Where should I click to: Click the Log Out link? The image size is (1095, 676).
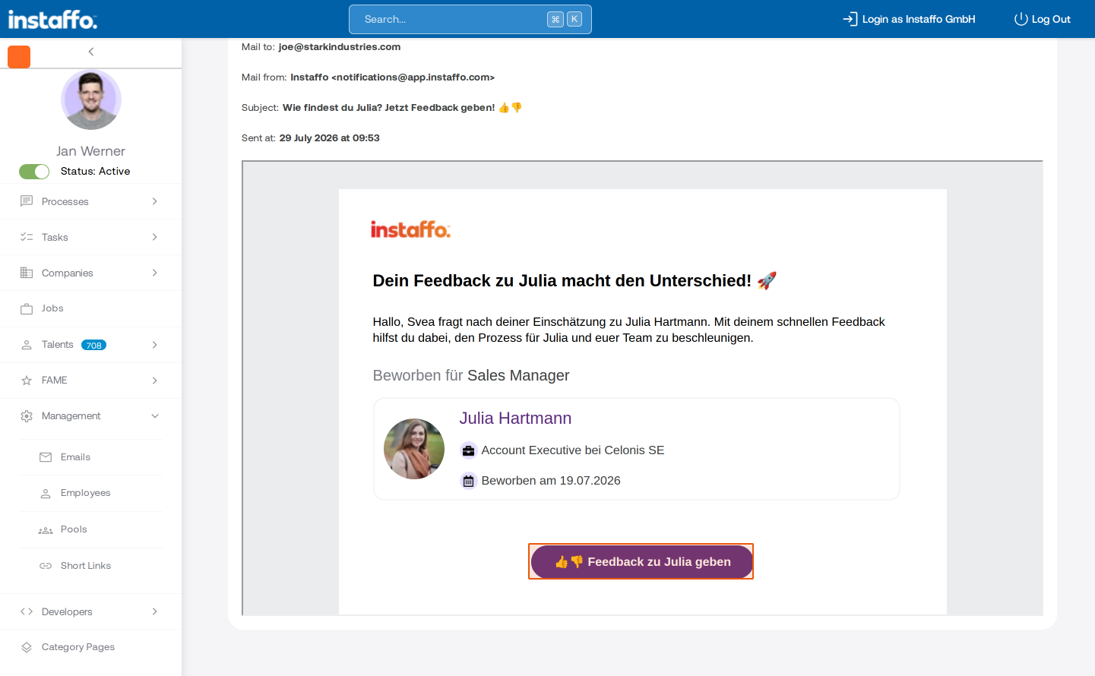pos(1043,19)
